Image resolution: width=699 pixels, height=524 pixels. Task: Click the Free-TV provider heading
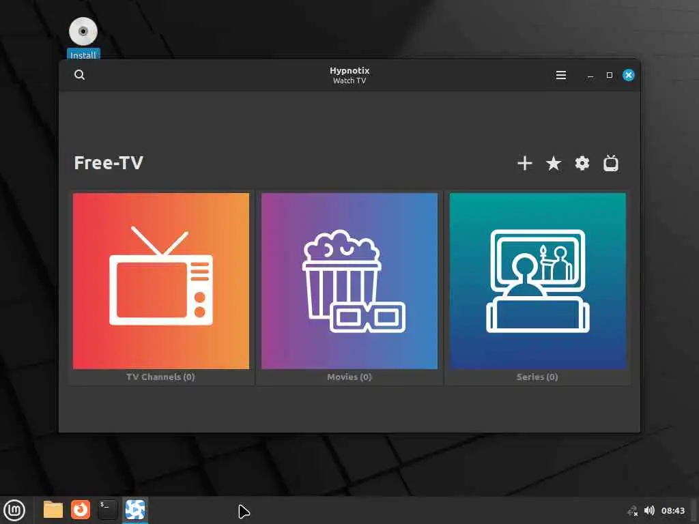click(x=109, y=162)
